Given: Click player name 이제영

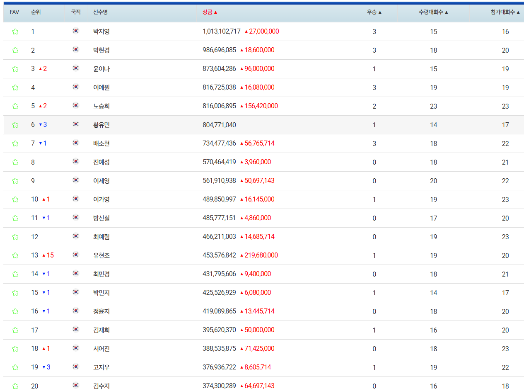Looking at the screenshot, I should coord(101,181).
